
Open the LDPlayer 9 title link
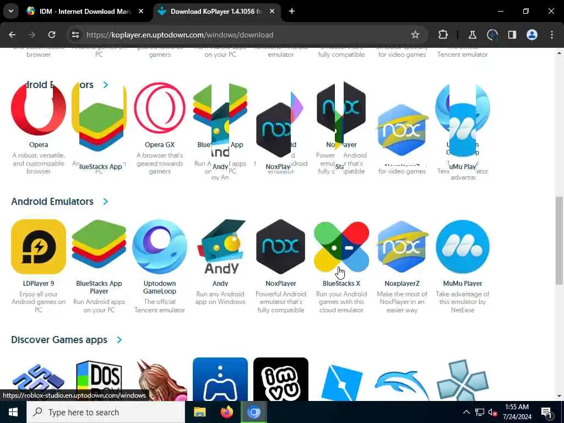39,284
